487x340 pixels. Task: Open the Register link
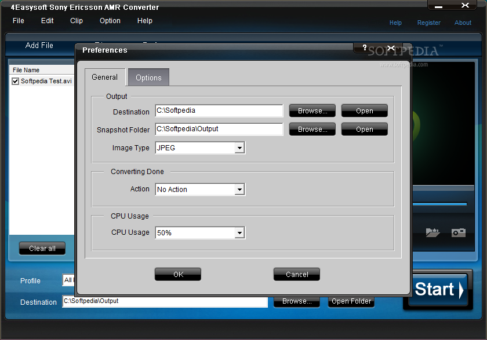pyautogui.click(x=428, y=23)
